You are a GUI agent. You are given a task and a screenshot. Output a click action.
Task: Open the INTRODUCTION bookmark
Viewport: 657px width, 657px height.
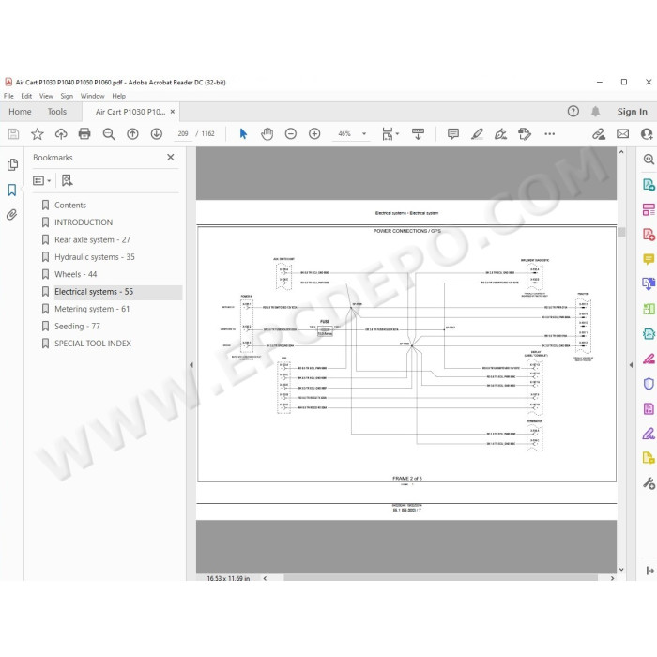84,222
